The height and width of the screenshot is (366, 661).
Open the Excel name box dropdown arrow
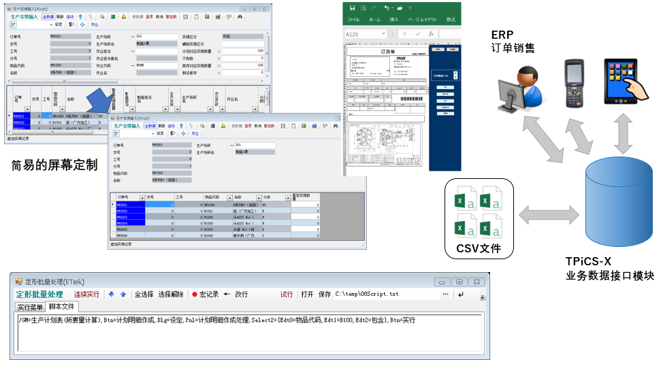tap(383, 34)
